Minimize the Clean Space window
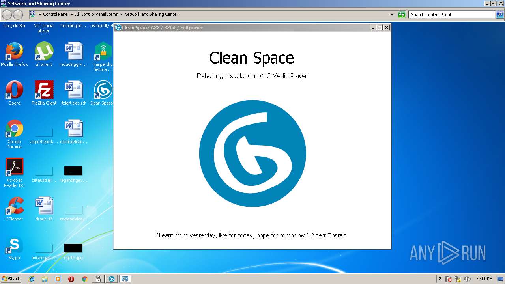The width and height of the screenshot is (505, 284). click(x=373, y=28)
